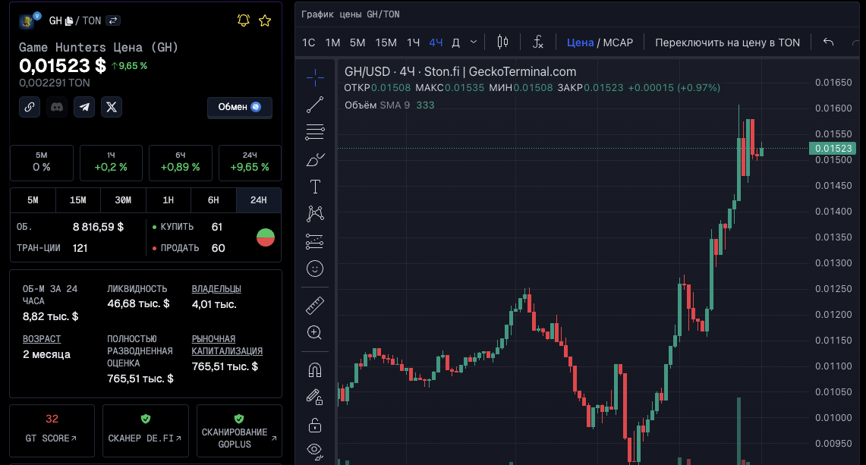Open the СКАНИРОВАНИЕ GOPLUS link
This screenshot has height=465, width=866.
pos(239,431)
